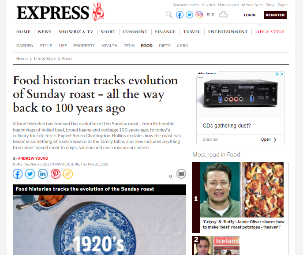Screen dimensions: 303x255
Task: Select the FOOD sub-section
Action: pyautogui.click(x=147, y=46)
